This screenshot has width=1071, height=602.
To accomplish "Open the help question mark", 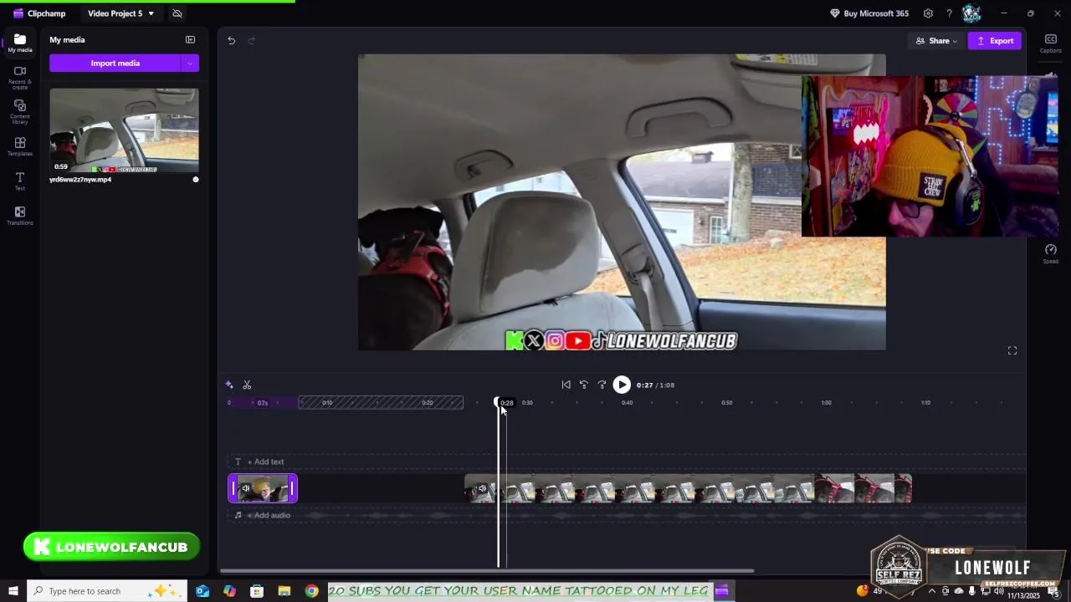I will (x=949, y=13).
